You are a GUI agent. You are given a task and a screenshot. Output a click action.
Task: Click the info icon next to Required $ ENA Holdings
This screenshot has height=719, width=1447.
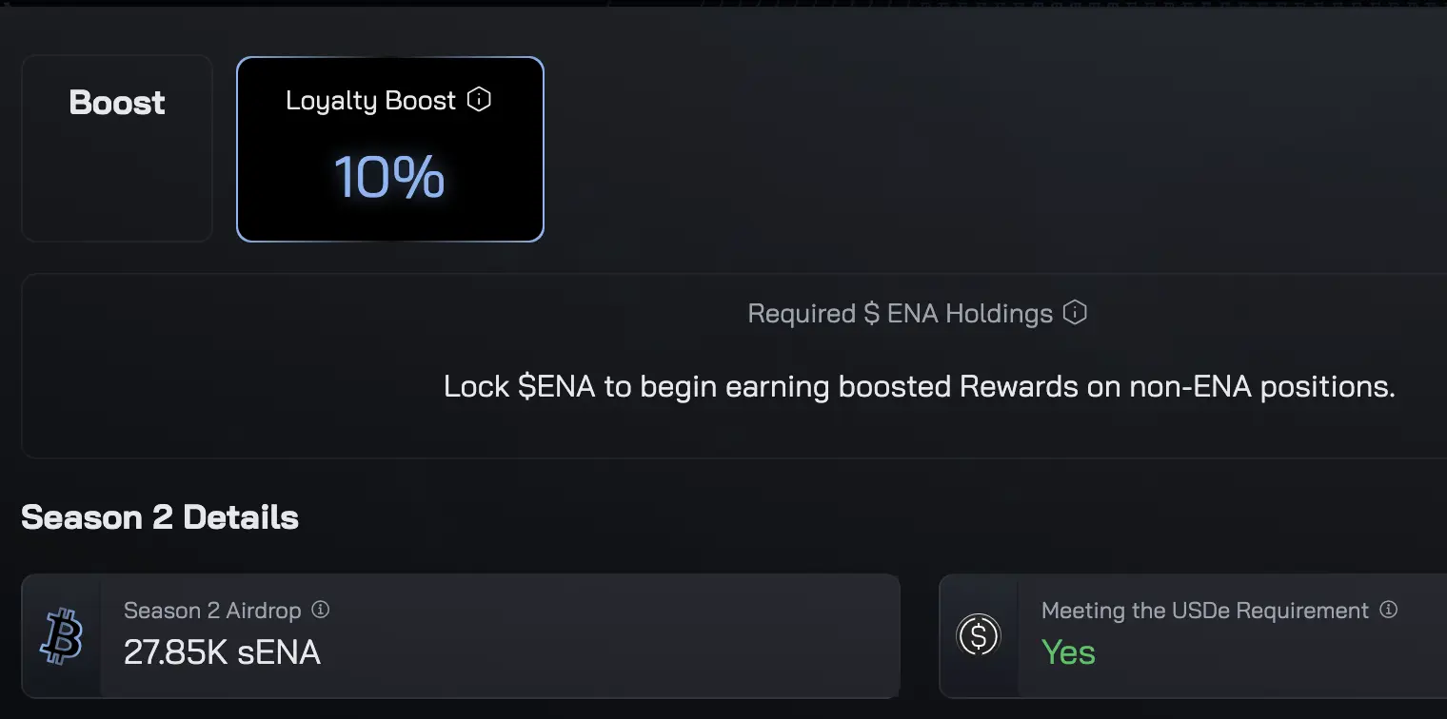click(1075, 313)
